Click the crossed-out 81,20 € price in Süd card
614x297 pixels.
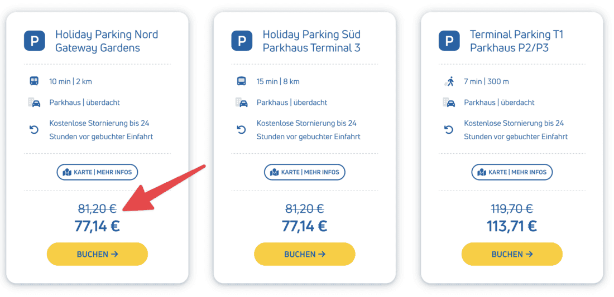pyautogui.click(x=305, y=209)
